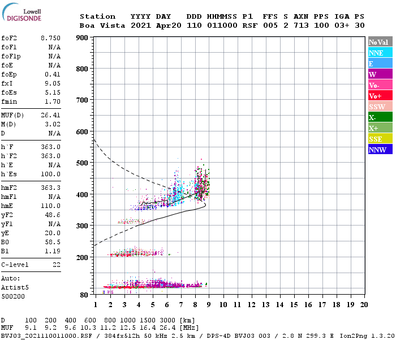Select the SSW salmon legend swatch
The width and height of the screenshot is (396, 340).
coord(380,107)
